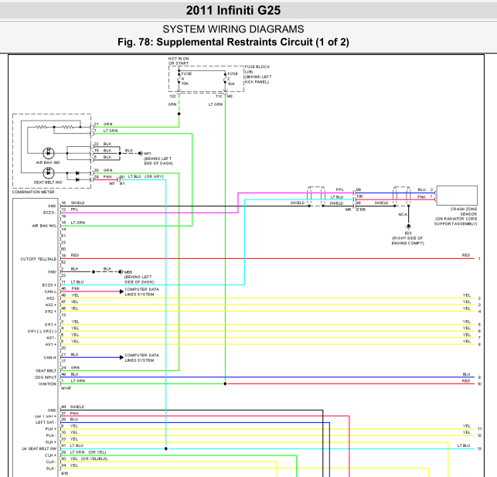Click the 'CAN-L' terminal label
Viewport: 497px width, 477px height.
(50, 292)
